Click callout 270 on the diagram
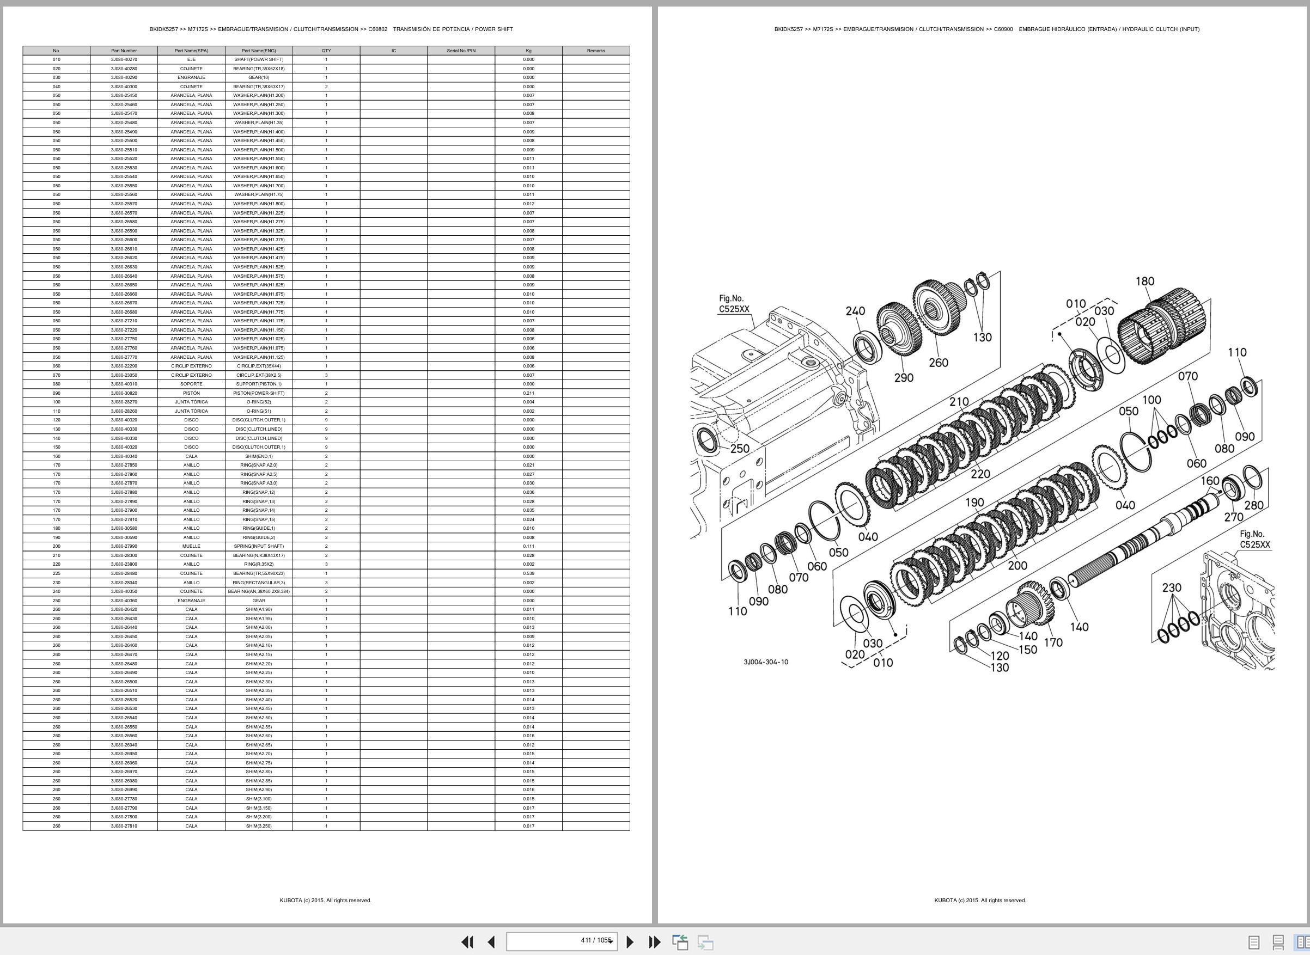This screenshot has width=1310, height=955. coord(1233,517)
